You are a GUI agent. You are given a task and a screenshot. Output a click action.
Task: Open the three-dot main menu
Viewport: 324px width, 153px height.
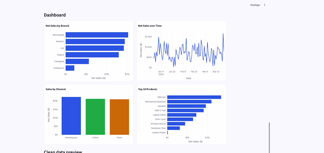tap(265, 5)
